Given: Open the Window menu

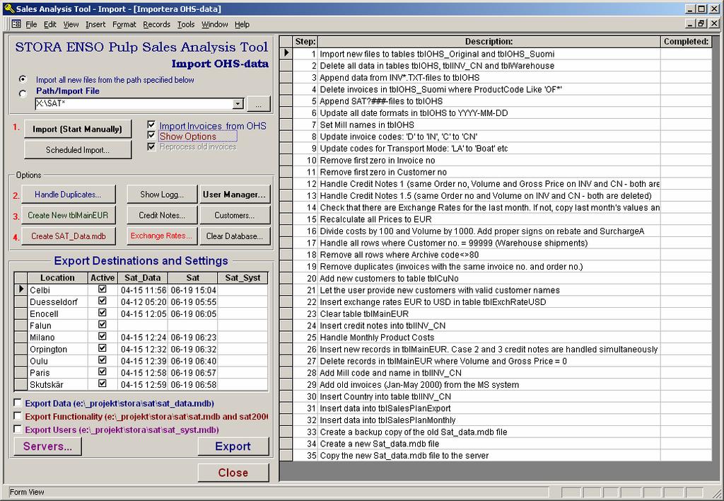Looking at the screenshot, I should [x=214, y=25].
